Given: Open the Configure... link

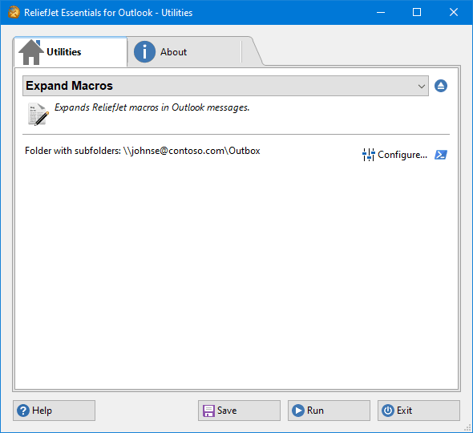Looking at the screenshot, I should click(x=402, y=155).
